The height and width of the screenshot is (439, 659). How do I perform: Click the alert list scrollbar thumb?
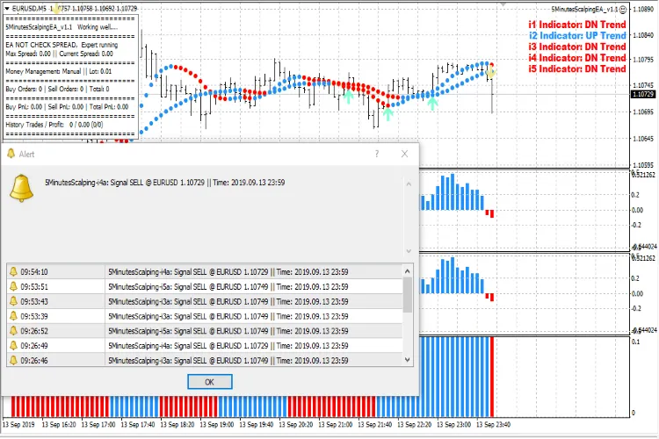point(407,294)
